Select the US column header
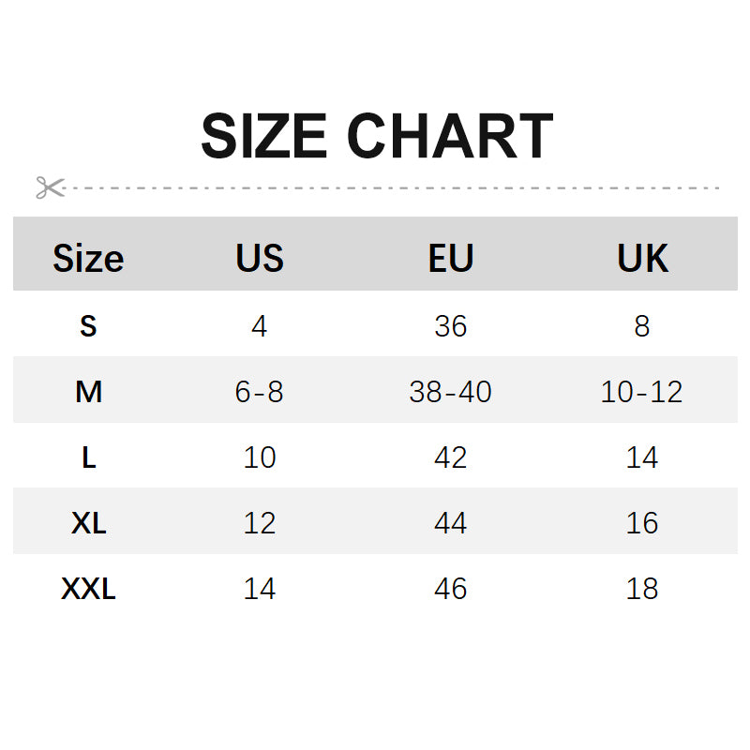The image size is (750, 750). tap(260, 258)
